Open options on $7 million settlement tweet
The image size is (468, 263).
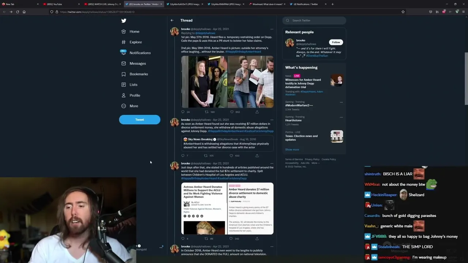[272, 120]
